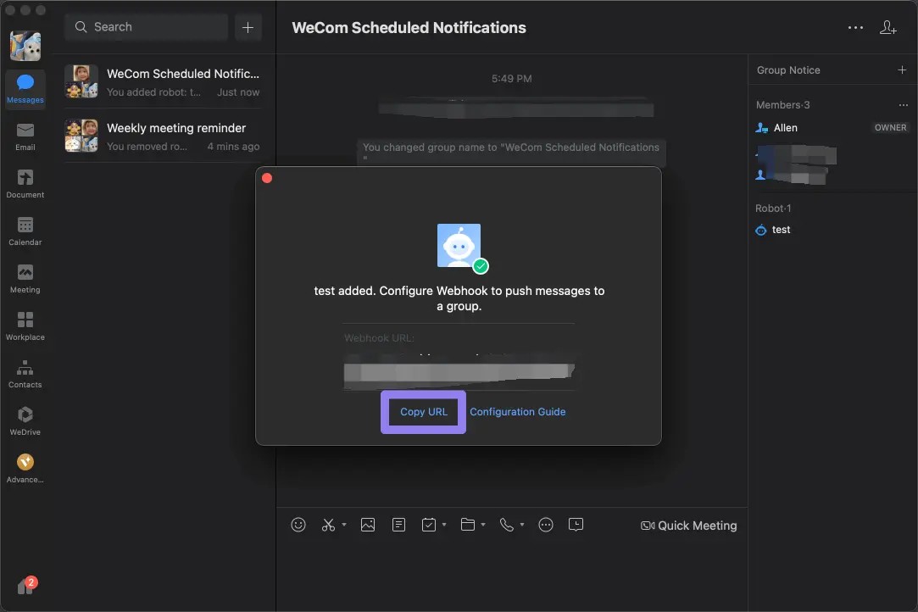Start a Quick Meeting
Screen dimensions: 918x612
tap(689, 526)
